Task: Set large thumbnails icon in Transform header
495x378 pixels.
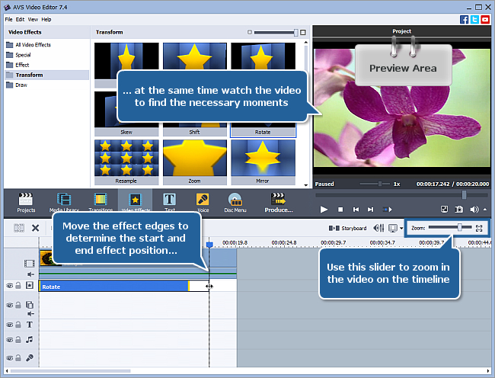Action: [303, 32]
